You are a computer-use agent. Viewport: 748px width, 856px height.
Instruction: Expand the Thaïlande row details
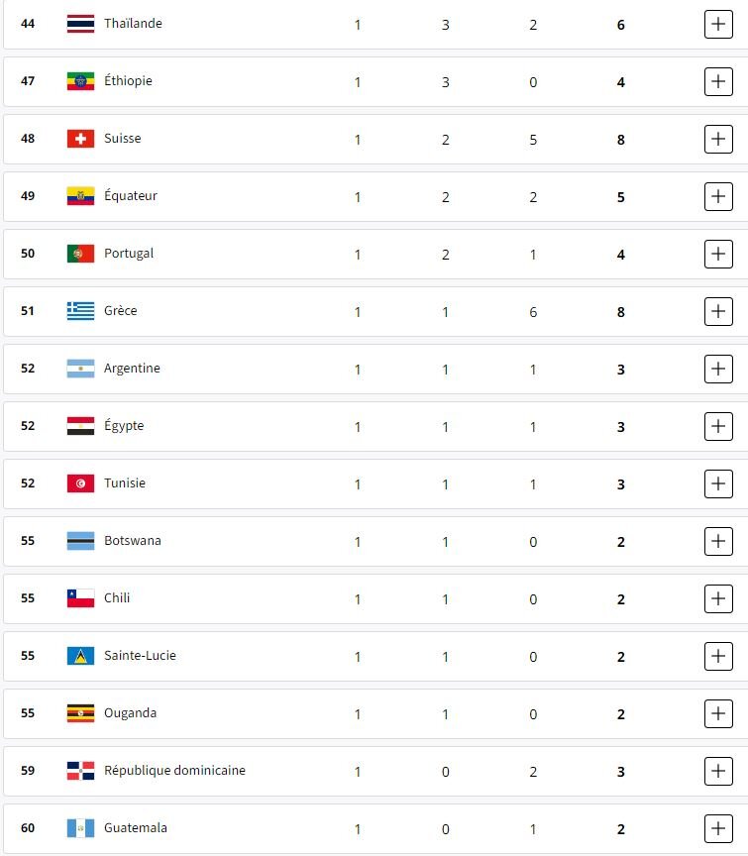tap(718, 24)
